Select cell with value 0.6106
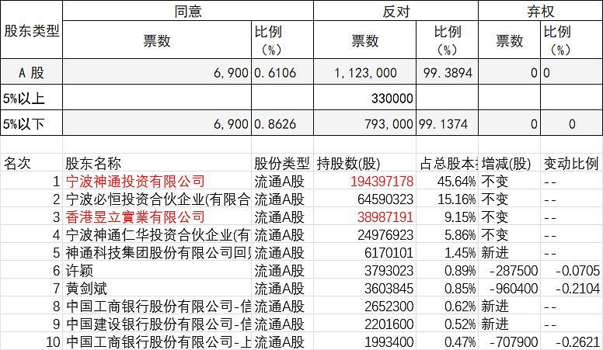The height and width of the screenshot is (350, 603). click(x=282, y=72)
